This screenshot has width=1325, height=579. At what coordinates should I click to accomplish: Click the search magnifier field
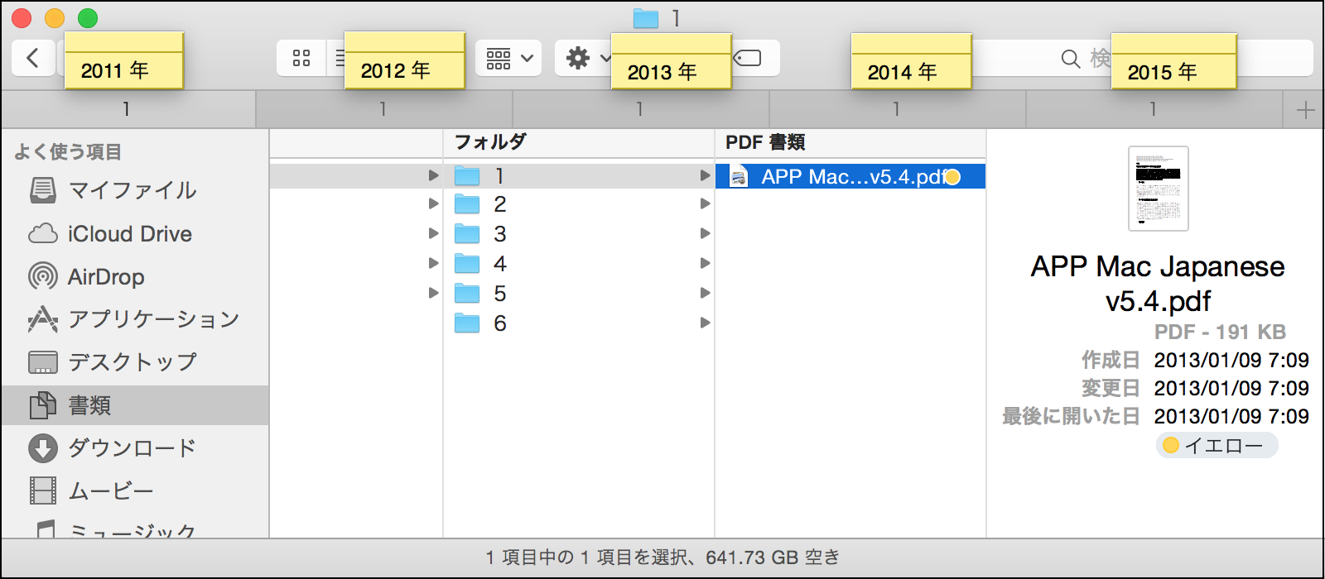click(x=1071, y=59)
